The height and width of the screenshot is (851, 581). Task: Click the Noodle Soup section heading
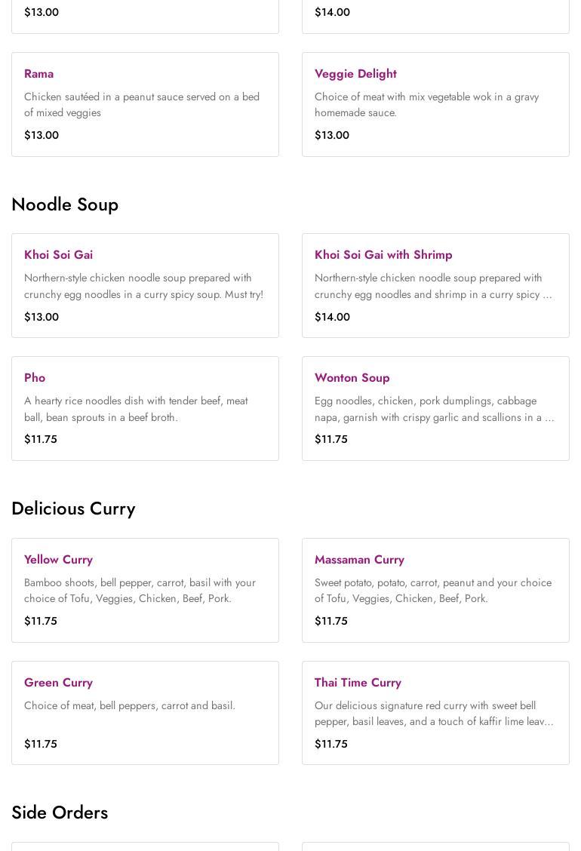click(65, 204)
